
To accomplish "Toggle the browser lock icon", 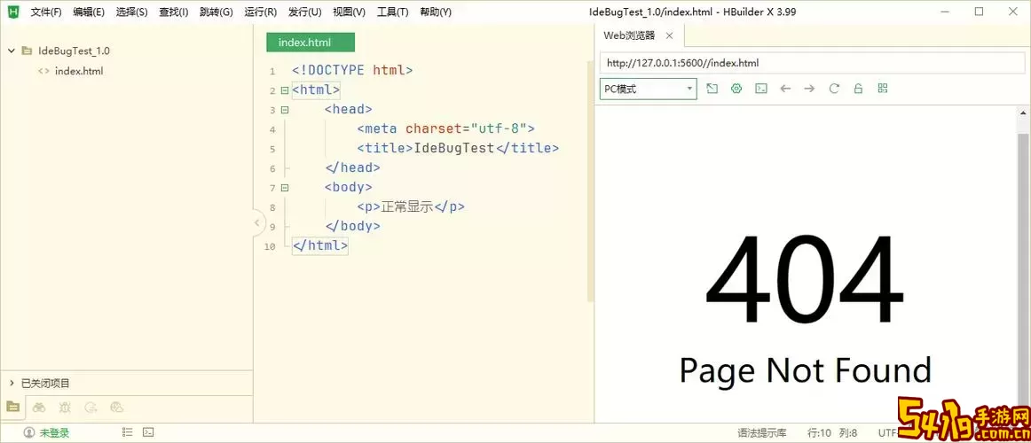I will tap(858, 89).
